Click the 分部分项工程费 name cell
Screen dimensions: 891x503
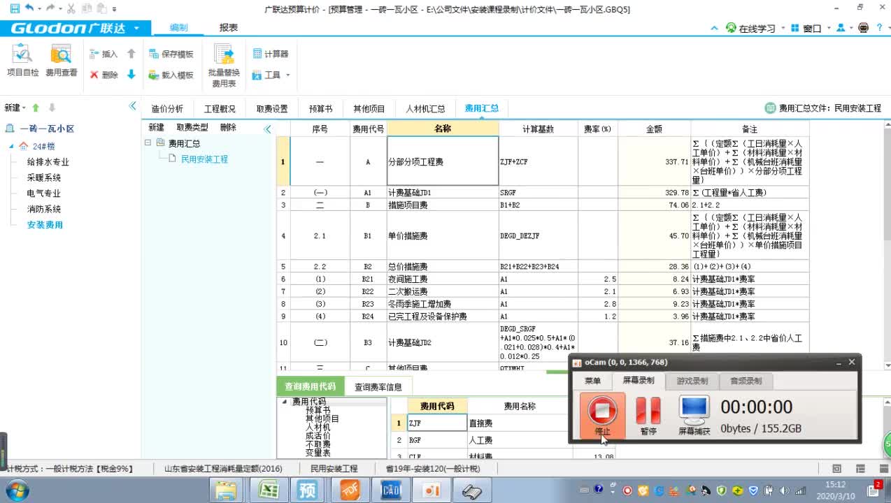click(443, 161)
